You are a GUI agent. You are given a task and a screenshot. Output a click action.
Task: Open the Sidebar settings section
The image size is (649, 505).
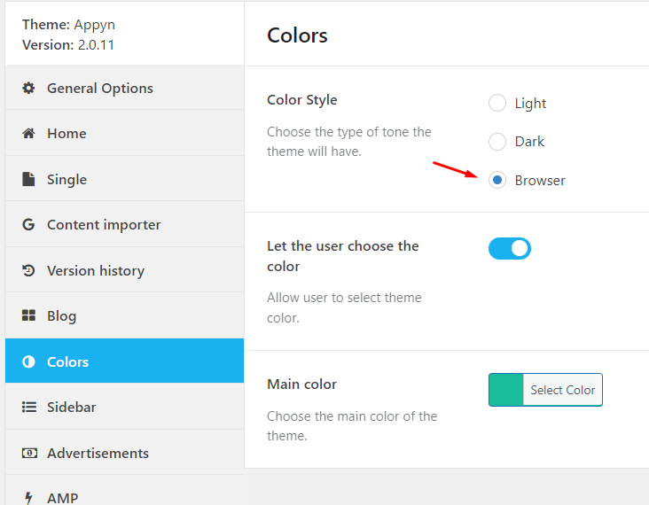[125, 407]
